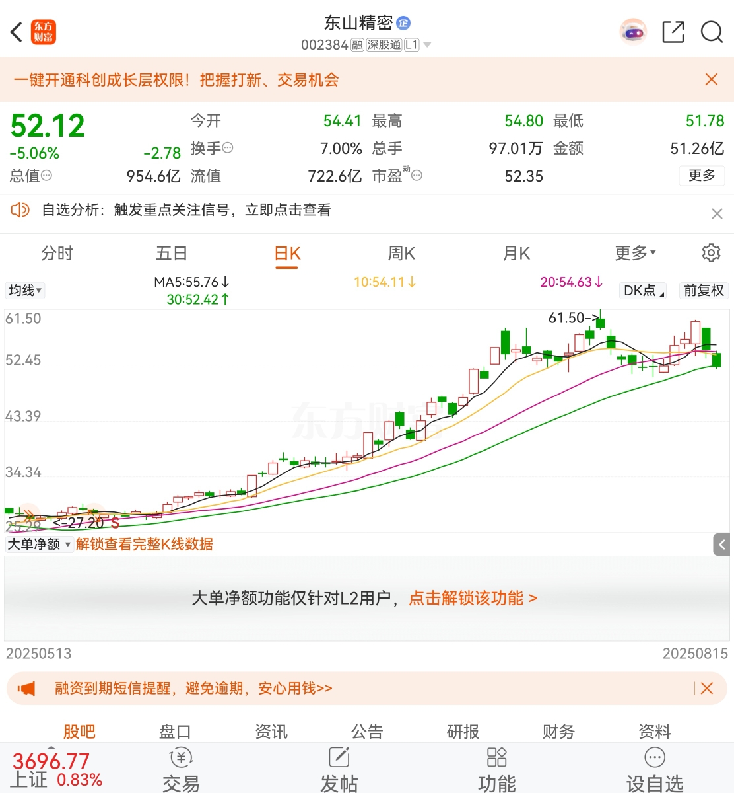This screenshot has width=734, height=793.
Task: Open the DK点 indicator menu
Action: click(644, 291)
